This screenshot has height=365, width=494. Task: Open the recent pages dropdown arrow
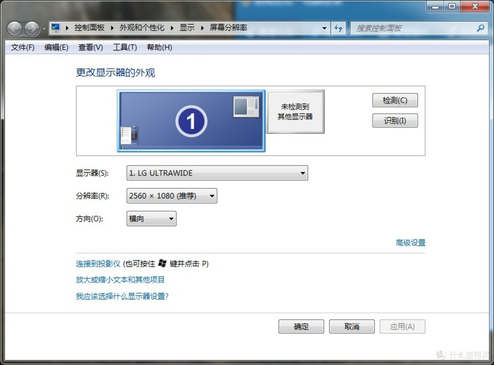click(x=44, y=29)
